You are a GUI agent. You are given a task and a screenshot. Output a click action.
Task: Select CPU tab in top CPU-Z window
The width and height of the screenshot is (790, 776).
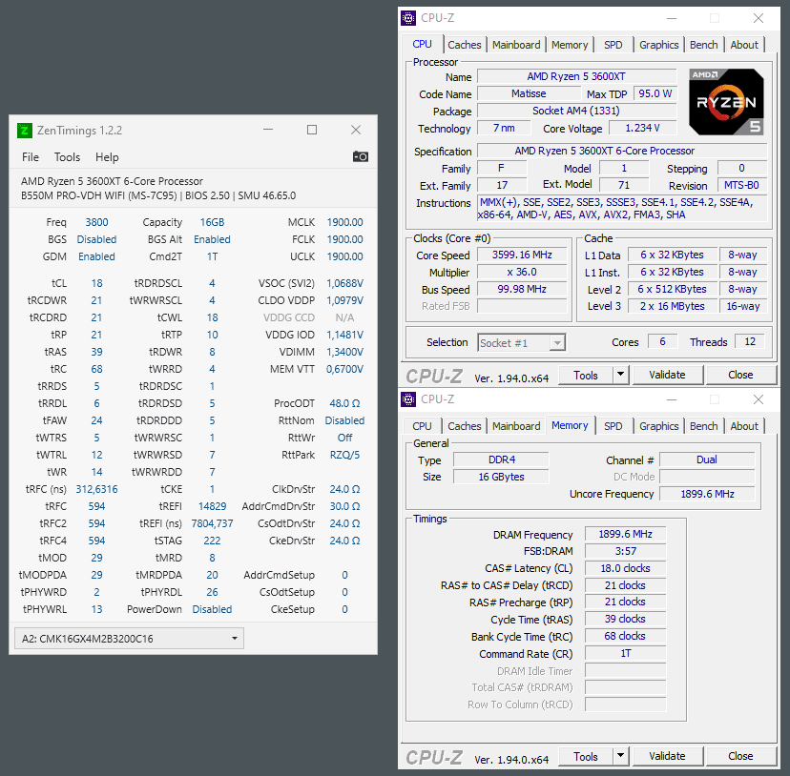point(422,44)
